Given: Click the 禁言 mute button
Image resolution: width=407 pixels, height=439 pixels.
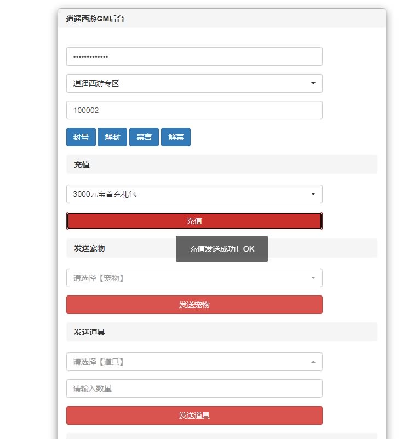Looking at the screenshot, I should (144, 137).
